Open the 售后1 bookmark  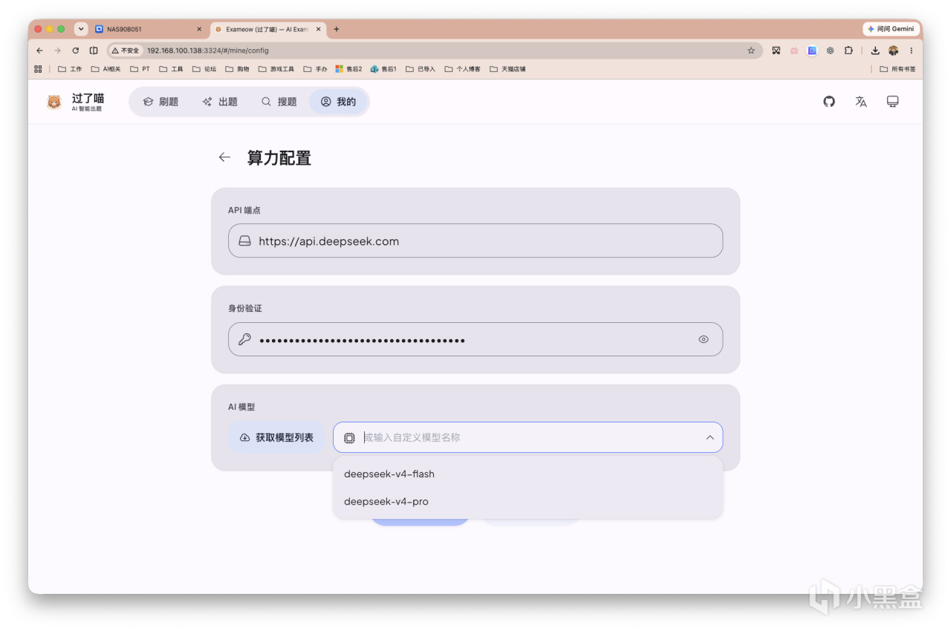[x=383, y=69]
